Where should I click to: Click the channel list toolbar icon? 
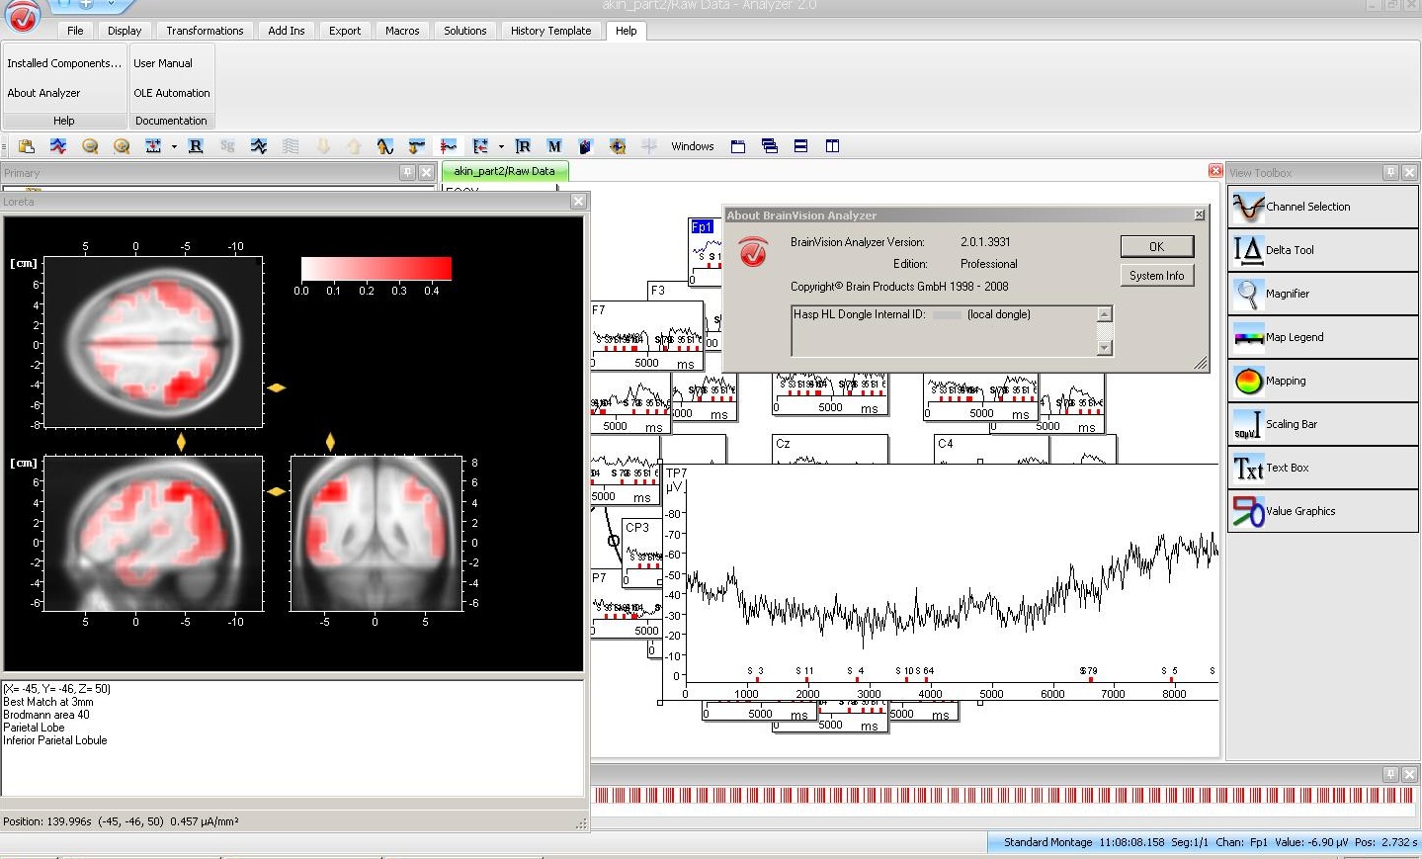click(480, 146)
